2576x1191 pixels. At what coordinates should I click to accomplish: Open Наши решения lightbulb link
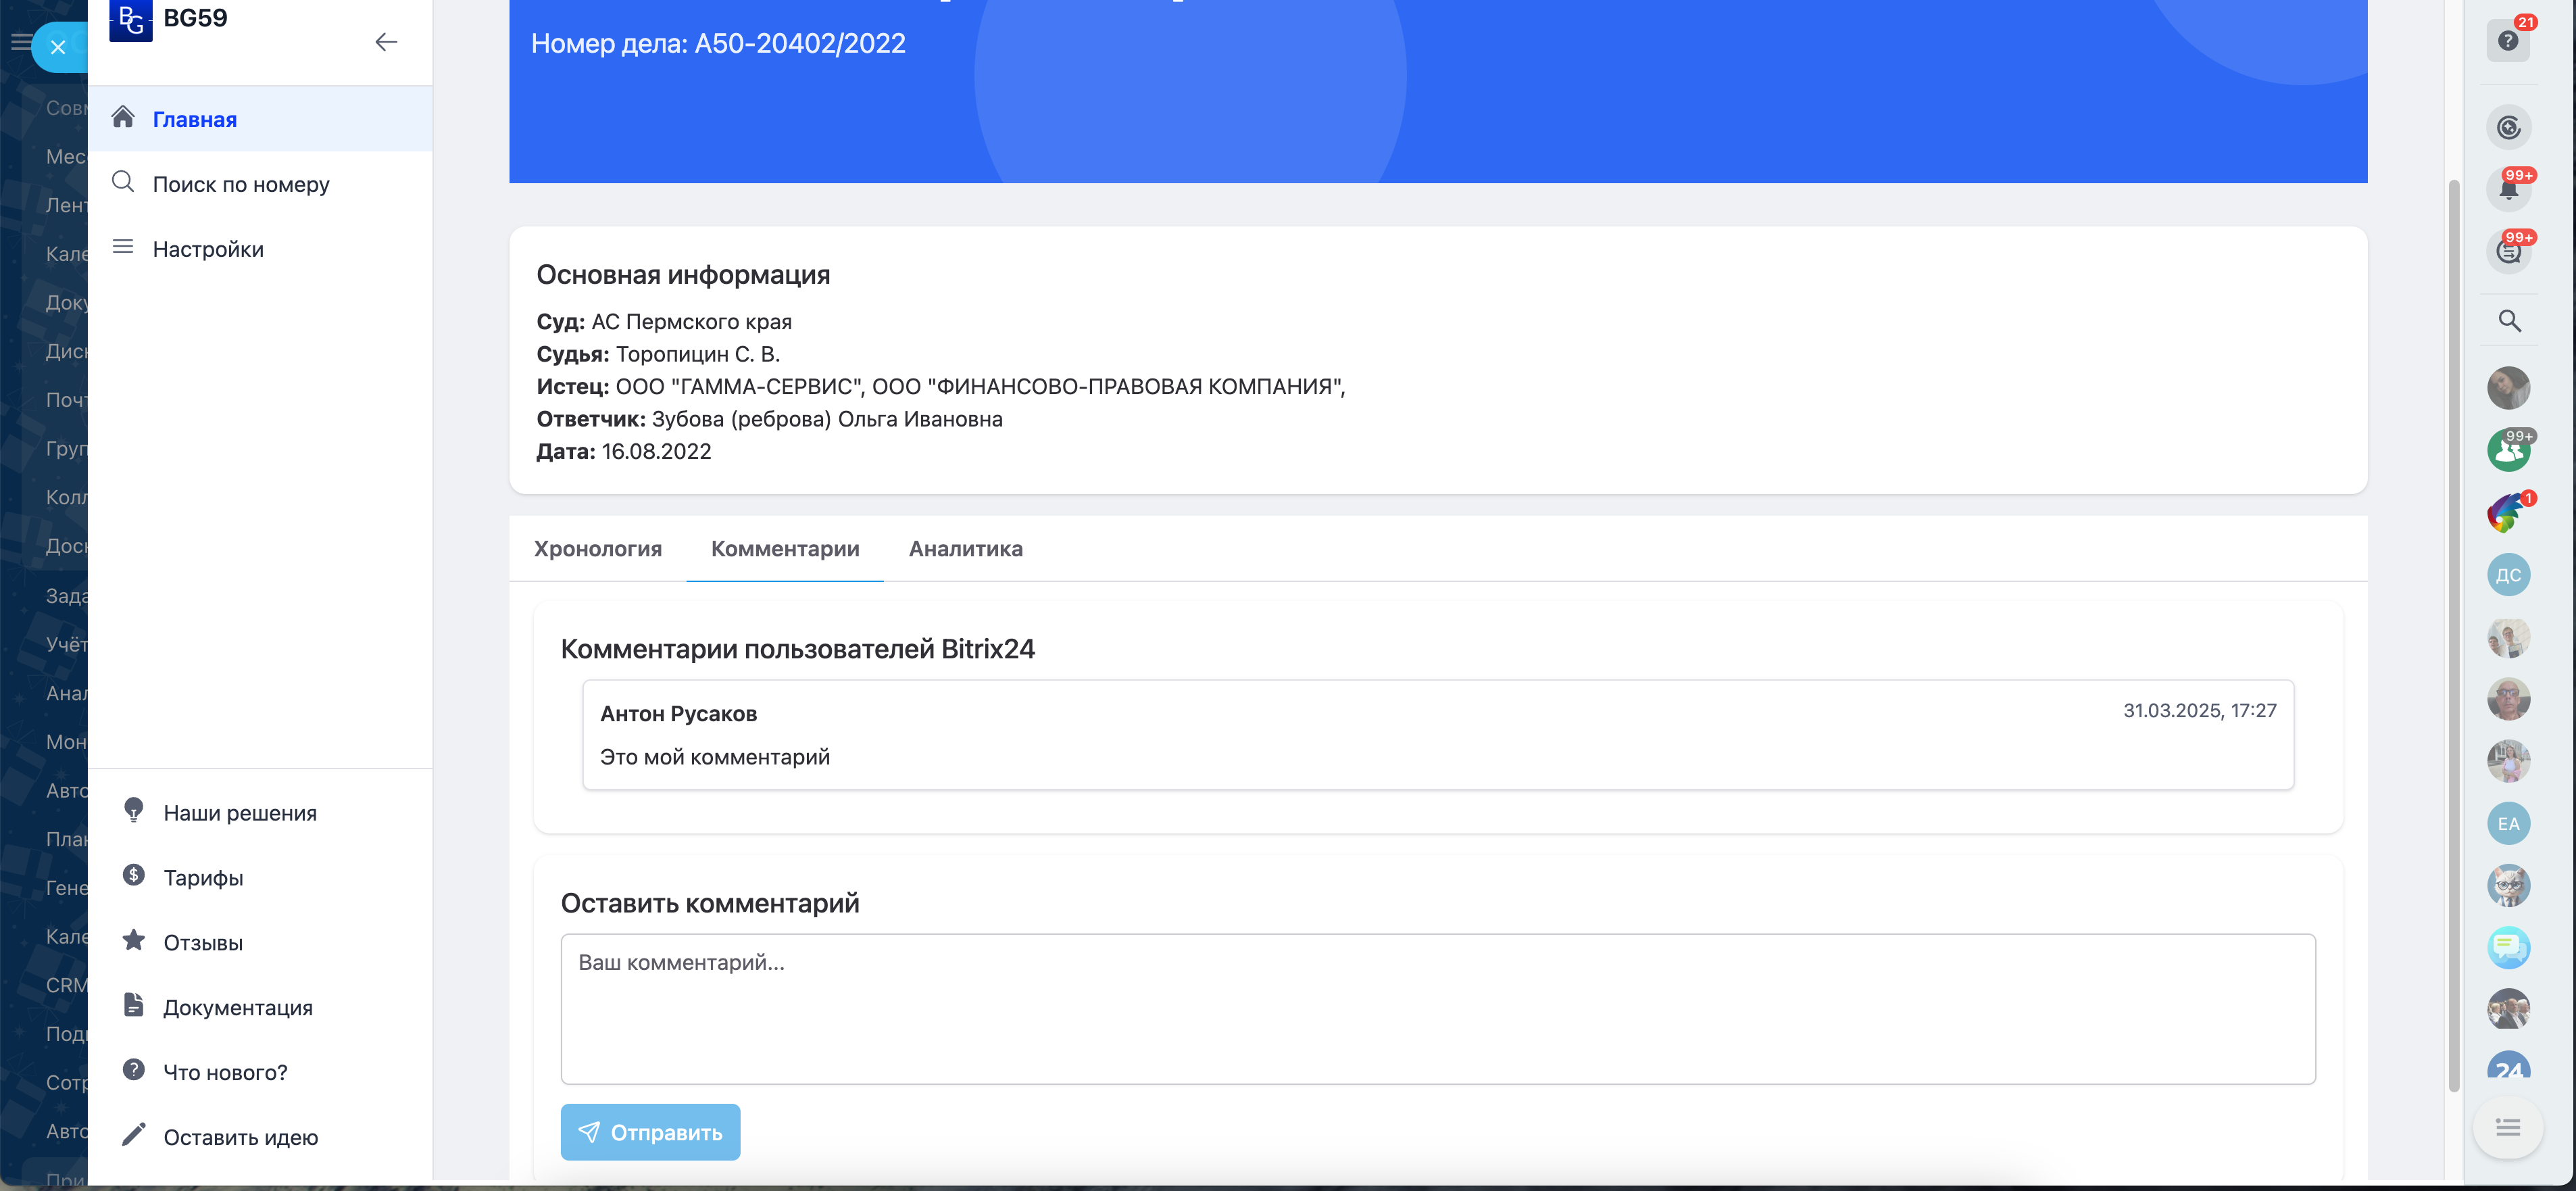point(134,811)
